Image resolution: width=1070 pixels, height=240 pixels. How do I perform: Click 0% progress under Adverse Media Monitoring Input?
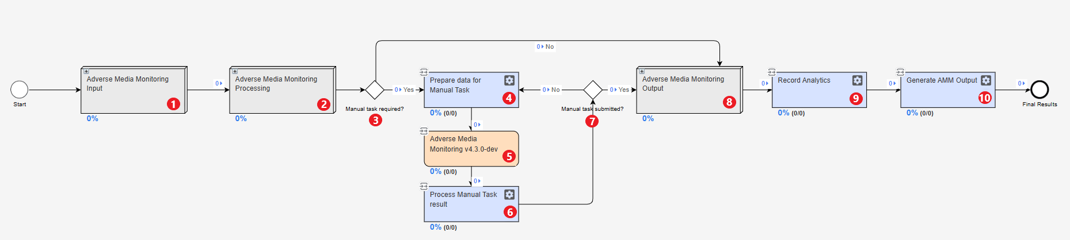click(x=93, y=119)
